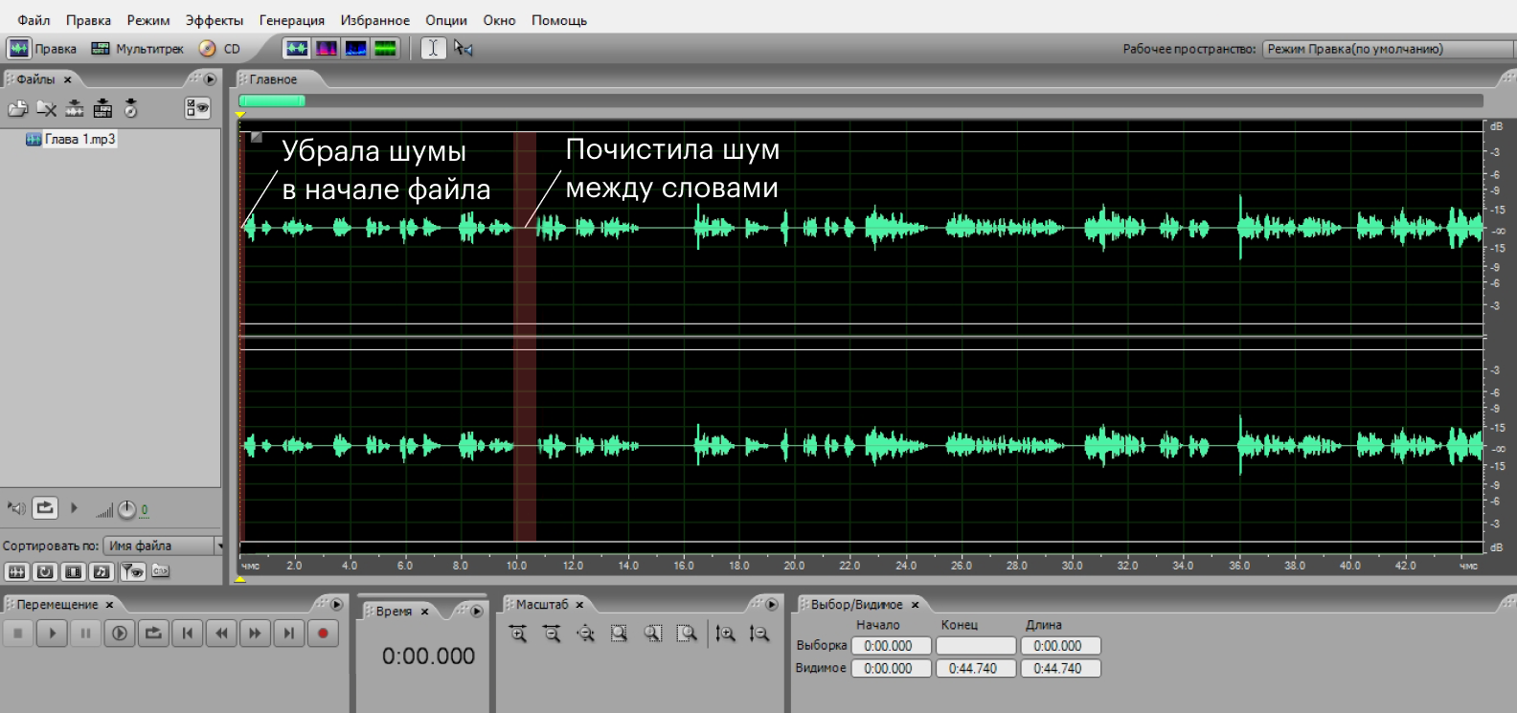Click the show full path folder icon
Viewport: 1517px width, 713px height.
pos(161,571)
